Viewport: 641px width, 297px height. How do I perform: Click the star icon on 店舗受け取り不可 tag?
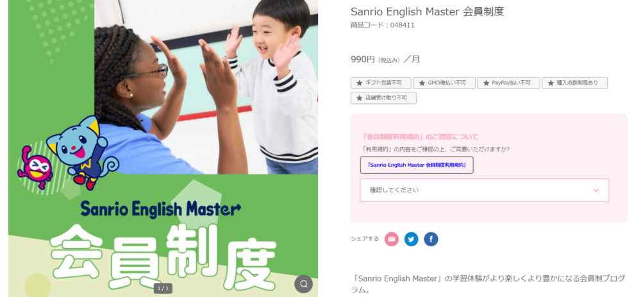[x=360, y=98]
